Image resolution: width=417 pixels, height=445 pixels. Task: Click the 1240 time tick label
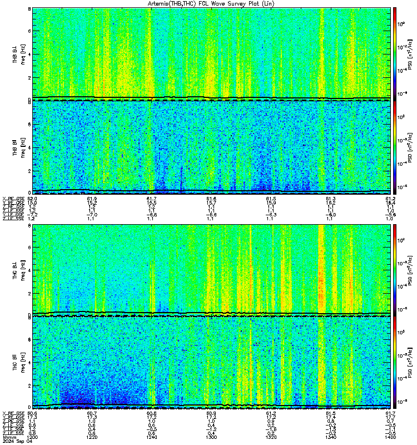tap(151, 437)
